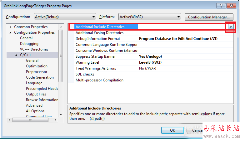Open the Platform dropdown

149,17
